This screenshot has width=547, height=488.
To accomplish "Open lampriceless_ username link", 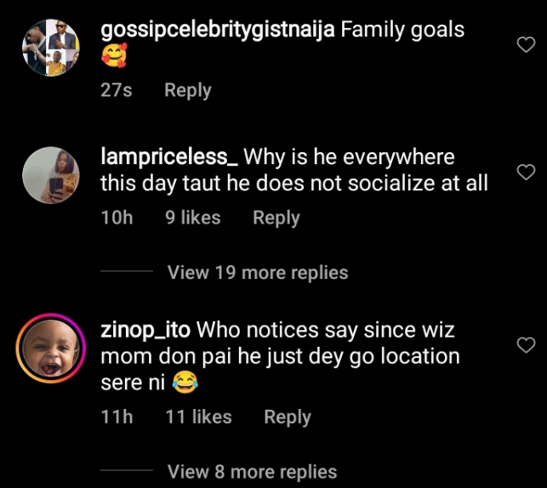I will pos(169,157).
